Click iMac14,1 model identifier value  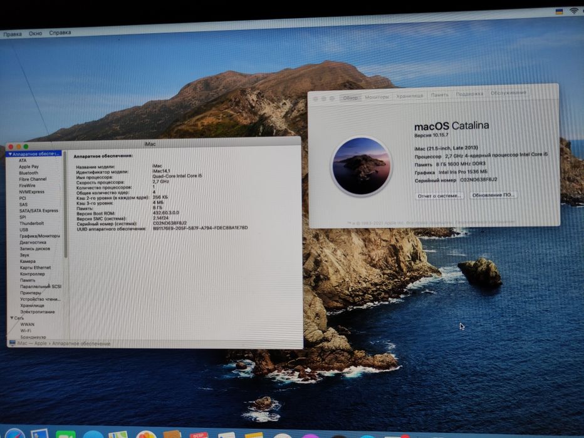[161, 171]
